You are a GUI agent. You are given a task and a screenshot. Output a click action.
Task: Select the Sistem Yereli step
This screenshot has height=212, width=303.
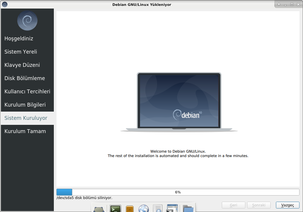coord(27,52)
